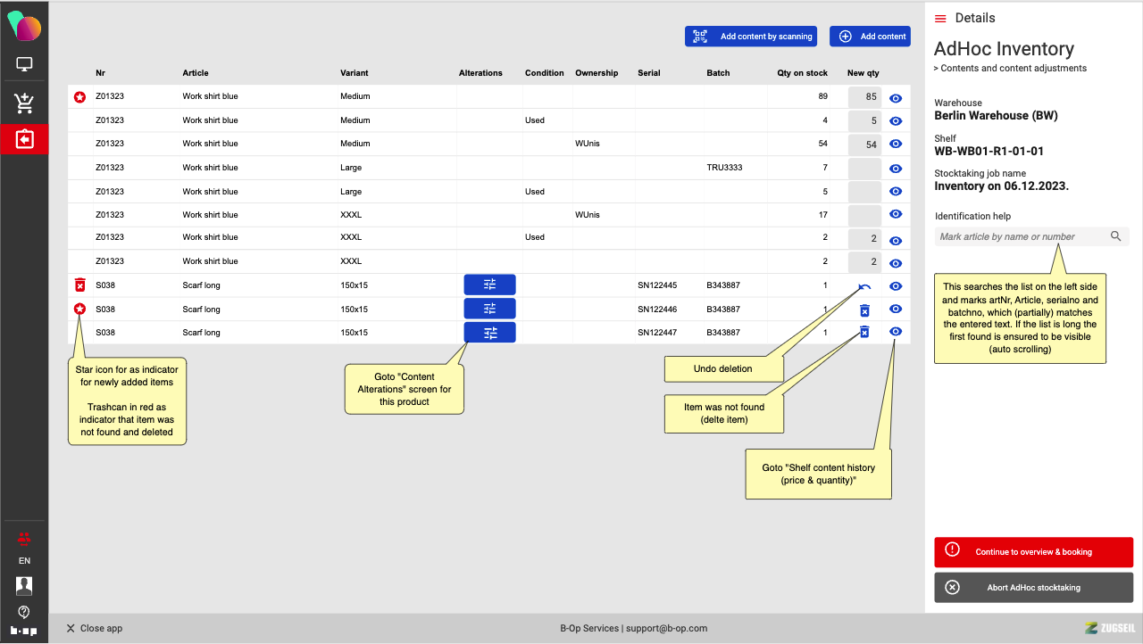
Task: Open the Details hamburger menu
Action: [x=940, y=19]
